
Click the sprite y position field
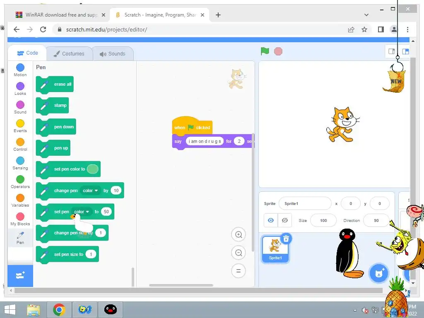[x=379, y=204]
